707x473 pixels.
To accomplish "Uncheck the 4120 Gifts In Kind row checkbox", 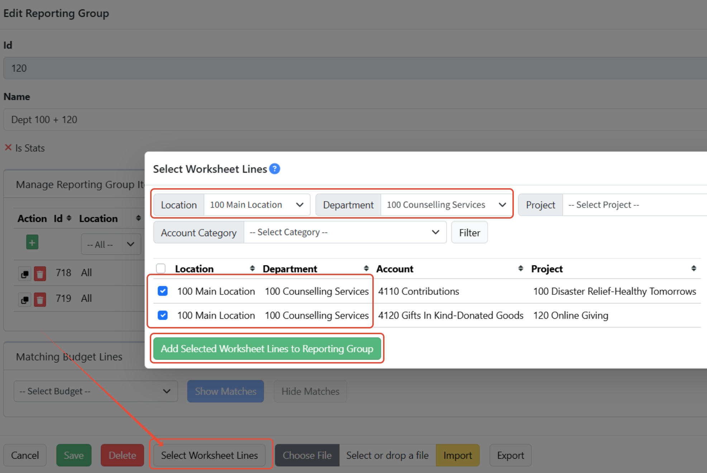I will [x=163, y=315].
